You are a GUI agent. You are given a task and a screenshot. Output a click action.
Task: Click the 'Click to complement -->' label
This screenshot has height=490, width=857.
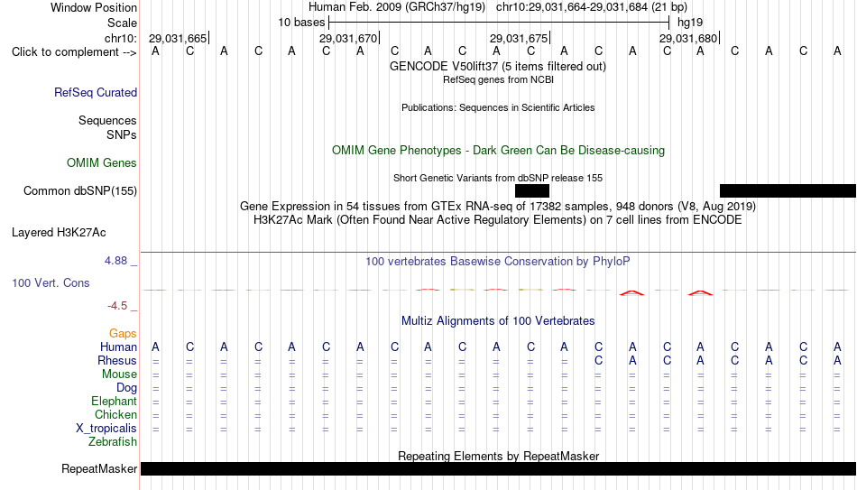click(x=74, y=52)
